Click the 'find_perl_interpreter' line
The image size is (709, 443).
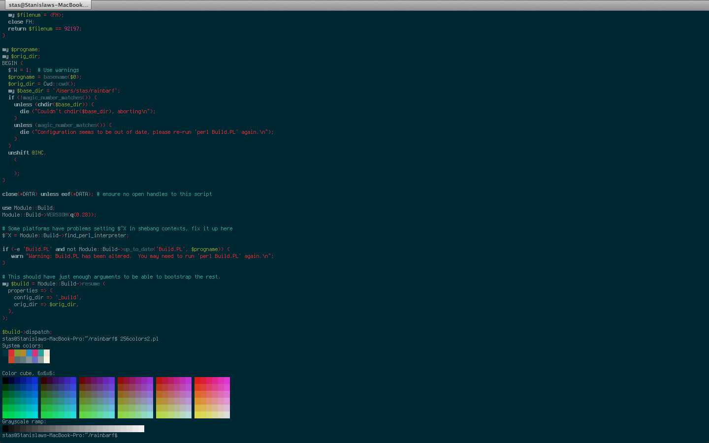65,236
